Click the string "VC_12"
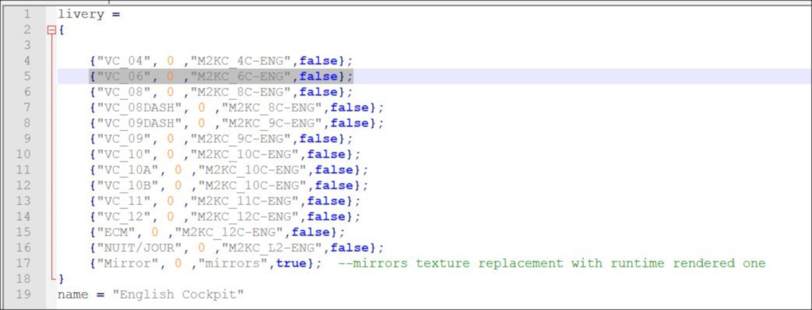Image resolution: width=812 pixels, height=310 pixels. [124, 216]
